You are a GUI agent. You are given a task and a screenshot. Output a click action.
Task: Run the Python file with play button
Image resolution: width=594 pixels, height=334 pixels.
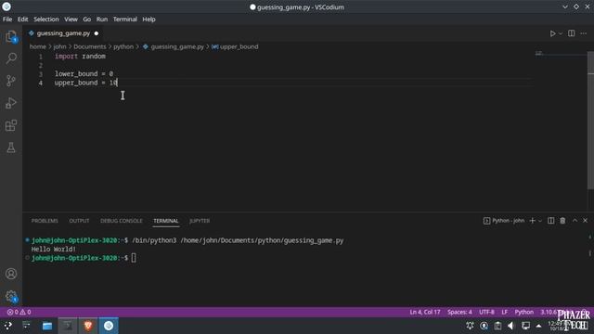coord(553,33)
